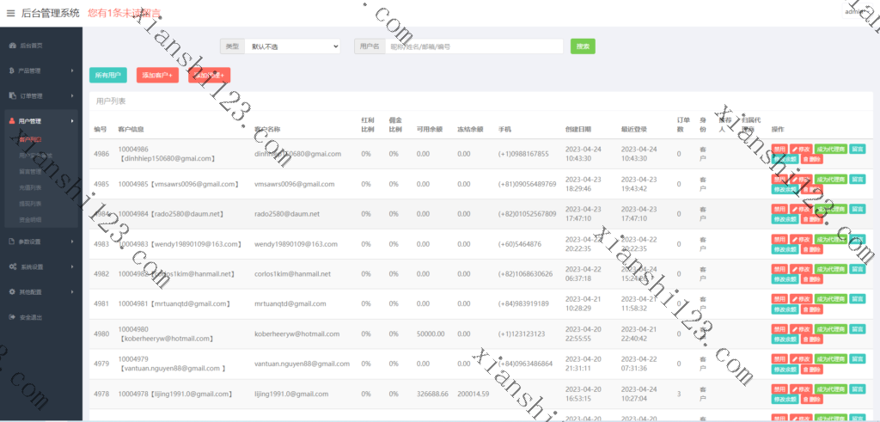Click the 可用余额 column header
Image resolution: width=880 pixels, height=422 pixels.
(x=430, y=130)
